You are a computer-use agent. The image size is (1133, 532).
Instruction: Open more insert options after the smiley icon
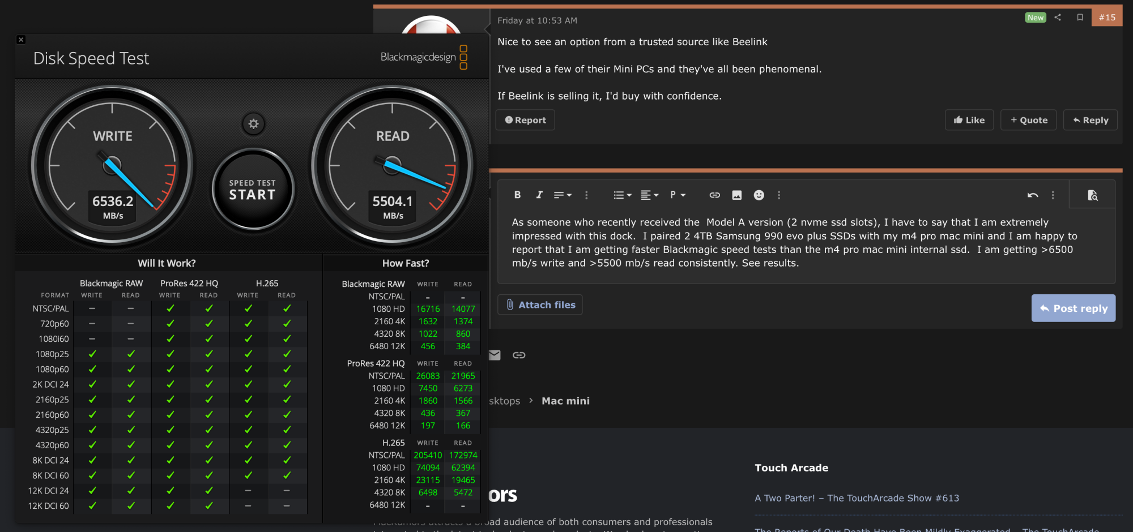tap(779, 195)
